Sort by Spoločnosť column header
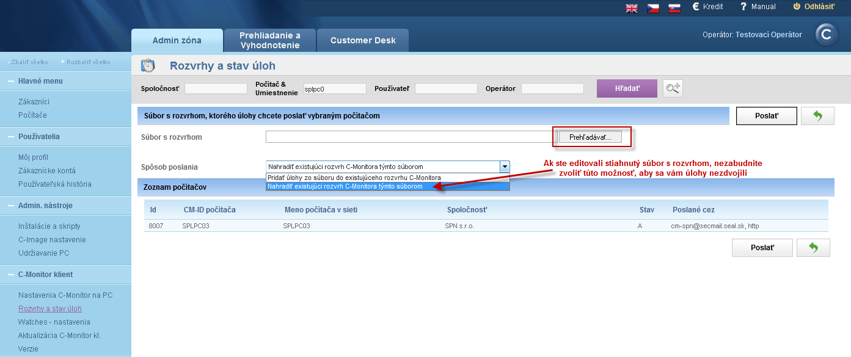 click(467, 210)
